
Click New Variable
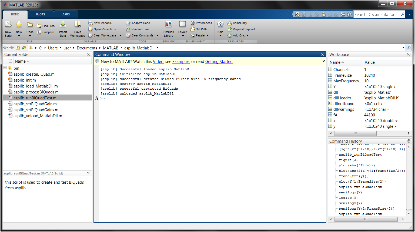point(100,23)
